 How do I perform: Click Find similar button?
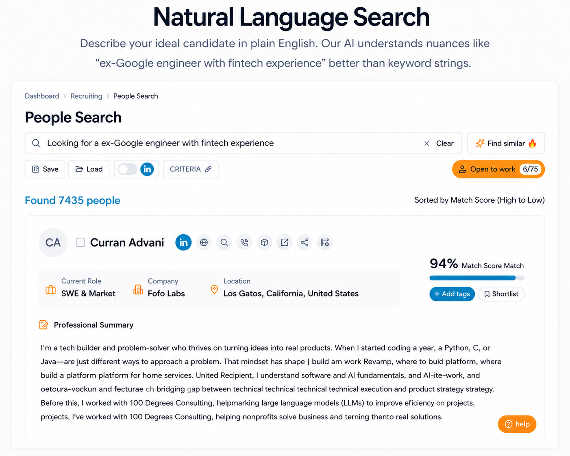[506, 143]
